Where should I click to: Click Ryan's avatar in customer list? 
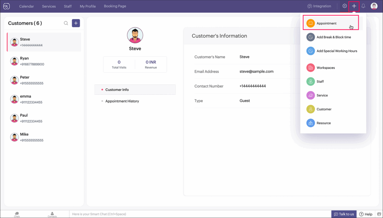15,61
